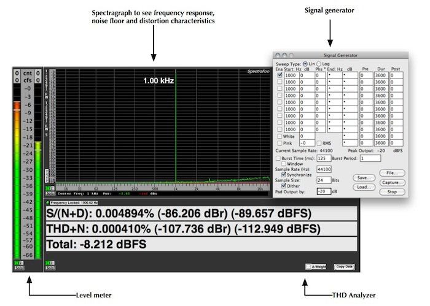Enable the White noise checkbox
430x306 pixels.
coord(281,136)
